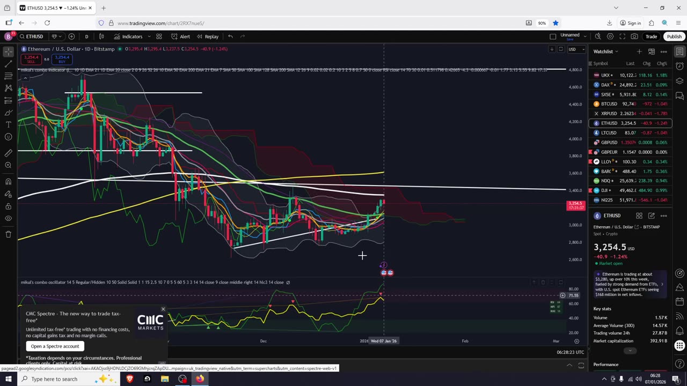
Task: Select BTCUSD in the watchlist
Action: point(630,104)
